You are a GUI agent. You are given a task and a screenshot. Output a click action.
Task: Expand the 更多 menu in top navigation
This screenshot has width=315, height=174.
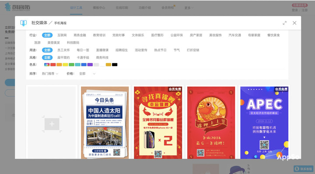189,7
